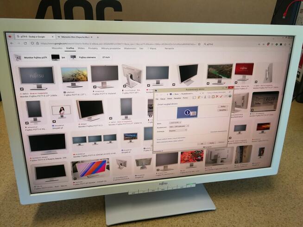Open the Wszystko results tab
This screenshot has width=303, height=227.
(57, 48)
